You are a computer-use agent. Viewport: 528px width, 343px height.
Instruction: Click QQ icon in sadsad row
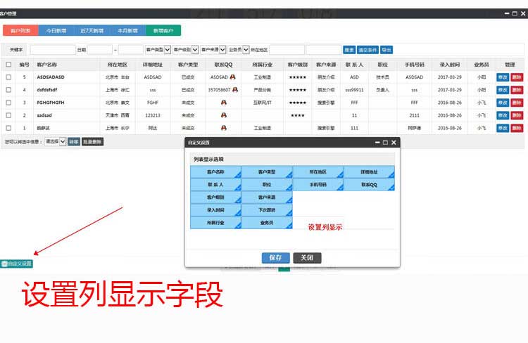click(224, 115)
